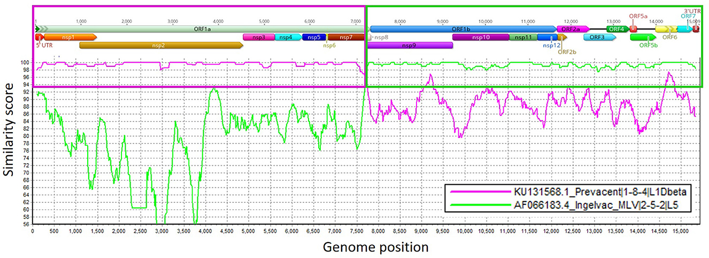
Task: Click the ORF7 label text
Action: pos(688,16)
